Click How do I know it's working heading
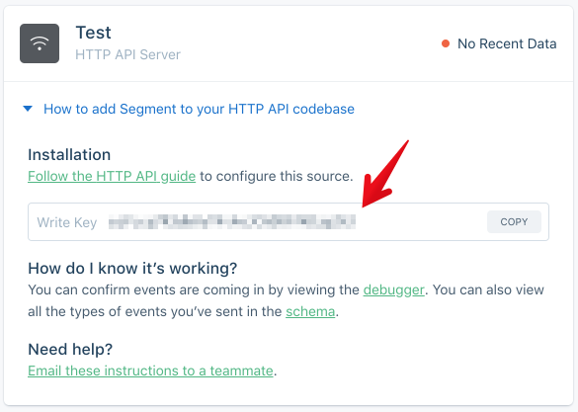This screenshot has height=412, width=578. [x=132, y=269]
